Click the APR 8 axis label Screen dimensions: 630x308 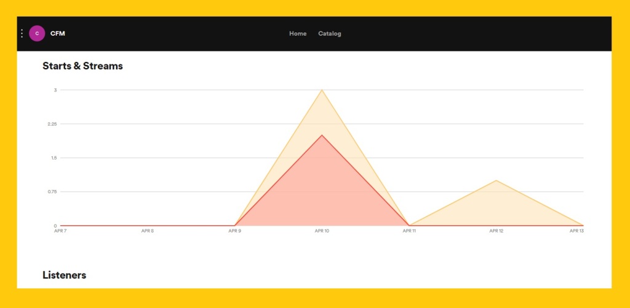click(148, 231)
